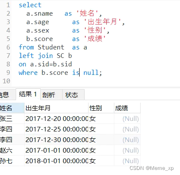Switch to the 剖析 tab
This screenshot has height=175, width=180.
point(52,95)
